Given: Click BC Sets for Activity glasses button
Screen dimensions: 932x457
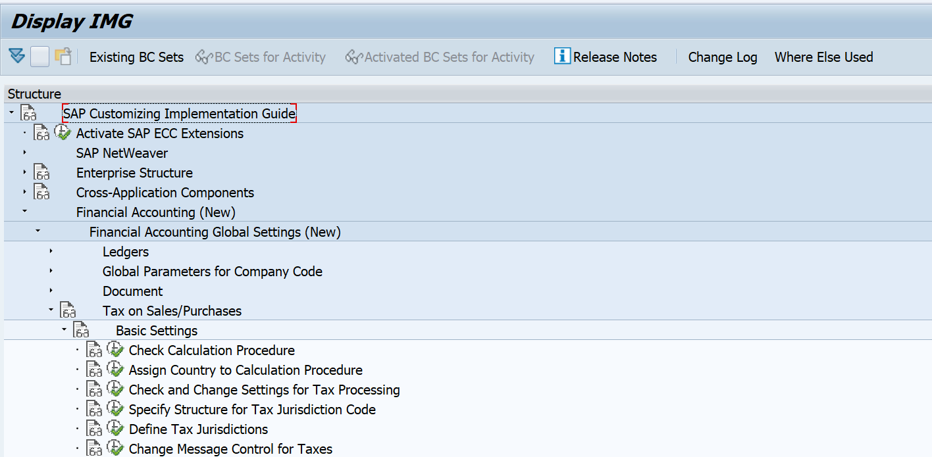Looking at the screenshot, I should coord(261,57).
